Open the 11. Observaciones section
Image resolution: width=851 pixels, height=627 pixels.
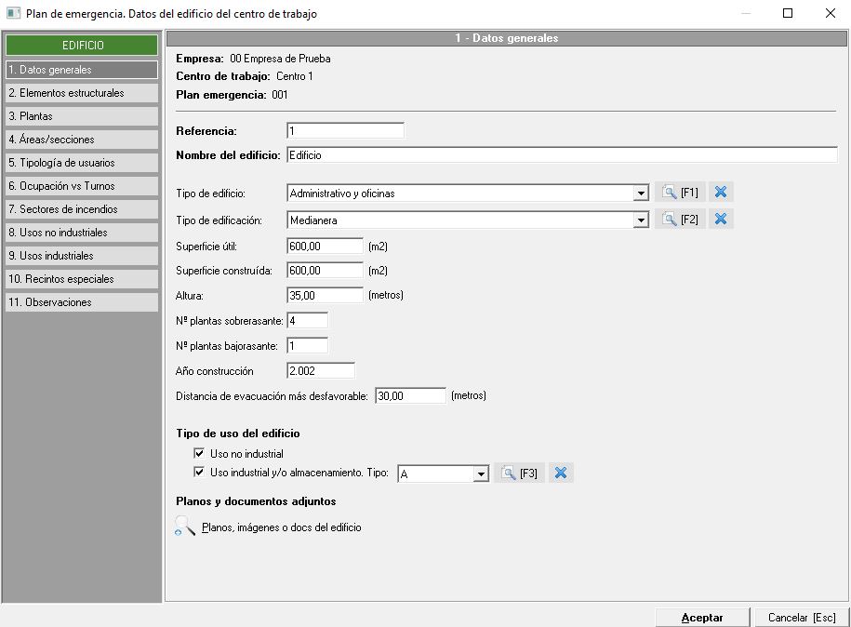point(82,302)
